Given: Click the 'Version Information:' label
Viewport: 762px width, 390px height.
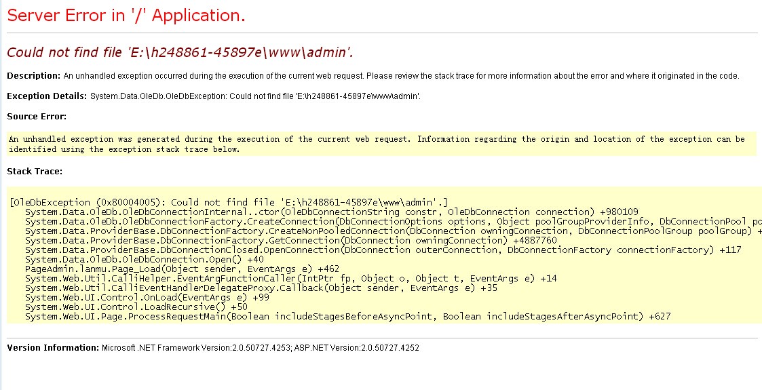Looking at the screenshot, I should [53, 348].
